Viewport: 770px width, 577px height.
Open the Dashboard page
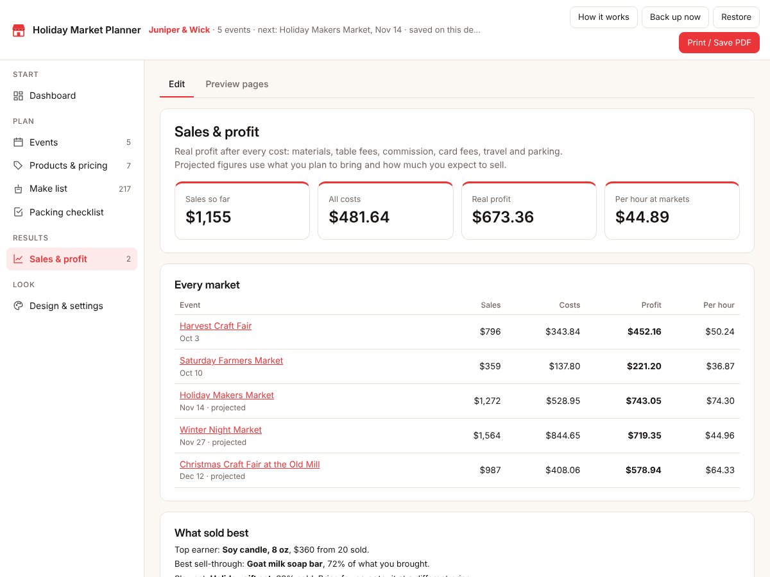(x=72, y=96)
